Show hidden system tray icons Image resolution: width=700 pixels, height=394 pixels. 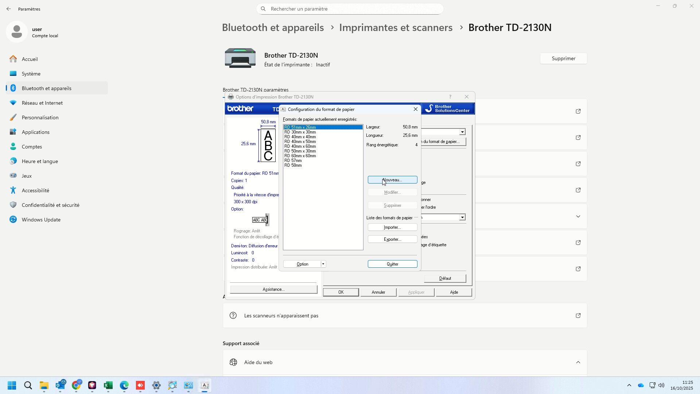(629, 386)
